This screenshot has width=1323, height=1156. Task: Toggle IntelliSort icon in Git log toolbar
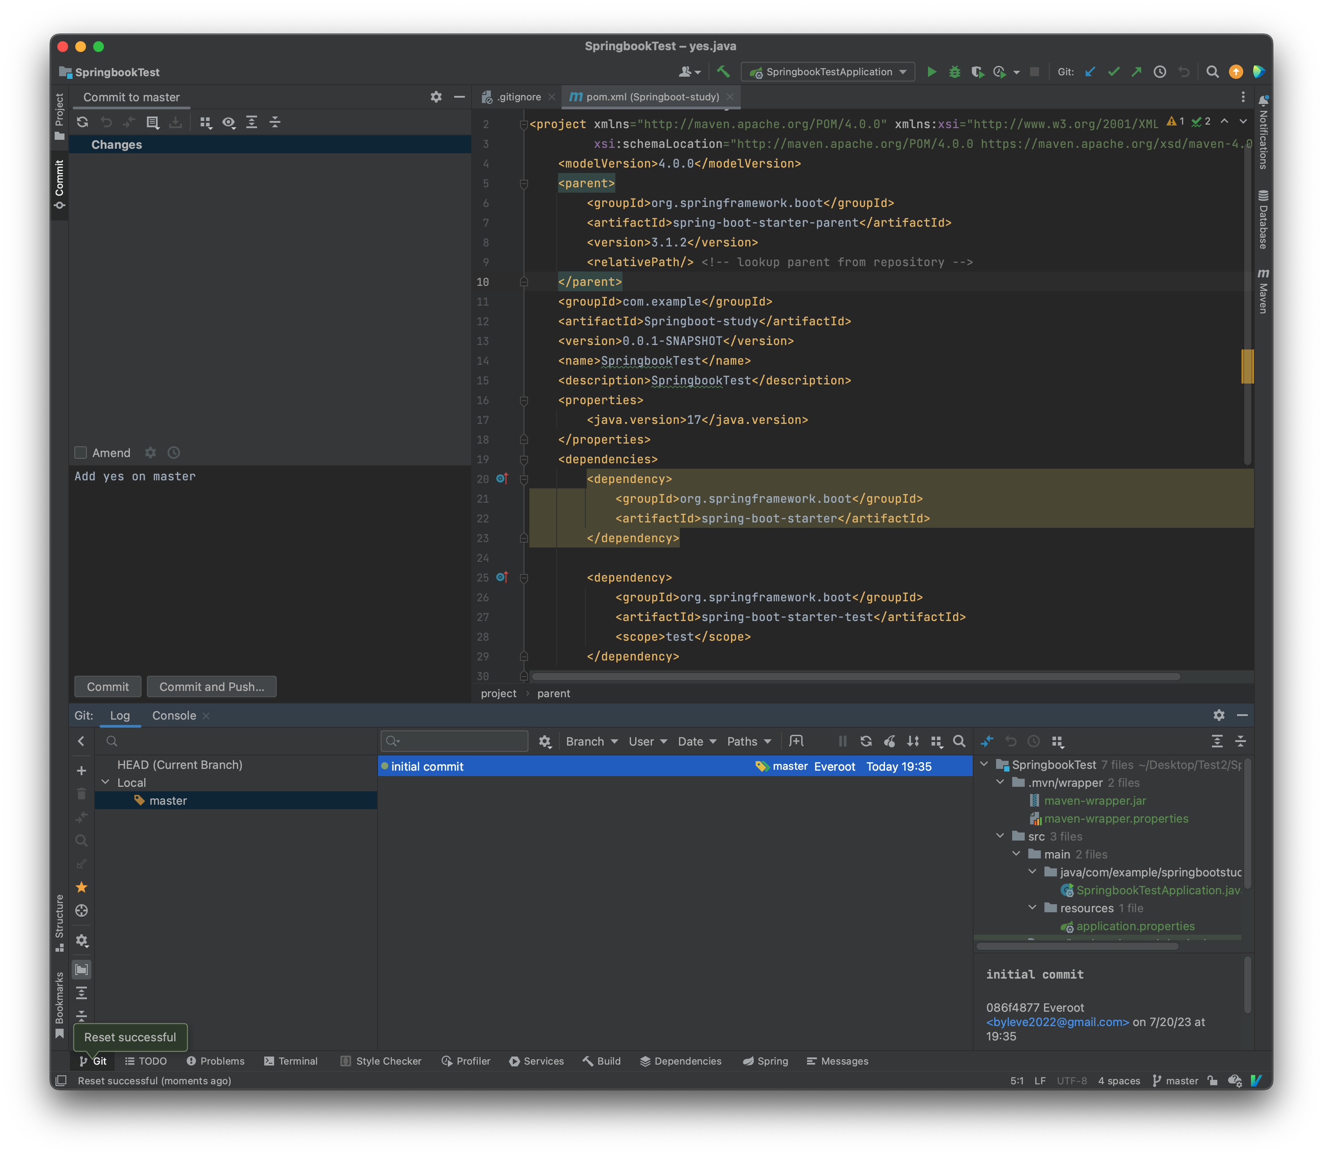[913, 741]
